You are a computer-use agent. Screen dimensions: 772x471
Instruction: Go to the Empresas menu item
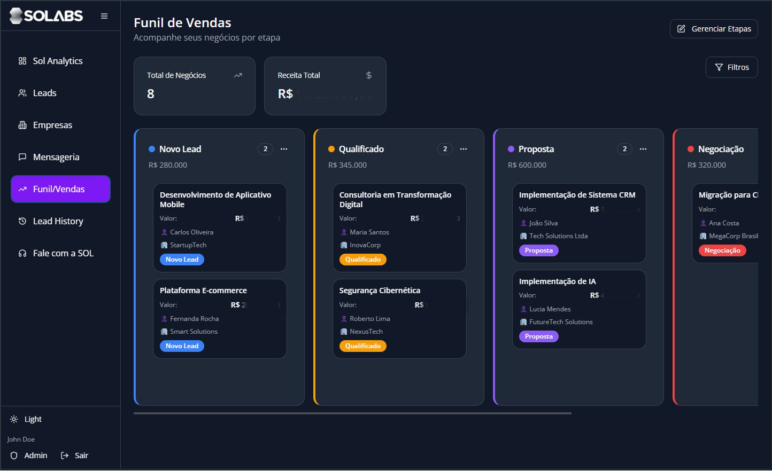pyautogui.click(x=52, y=125)
